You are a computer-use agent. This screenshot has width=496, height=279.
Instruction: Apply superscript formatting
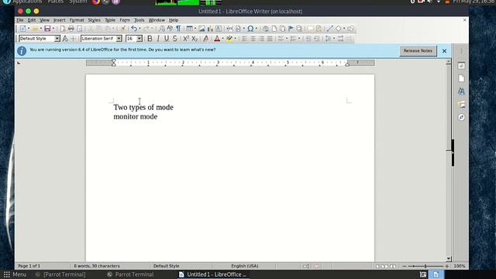(x=186, y=39)
